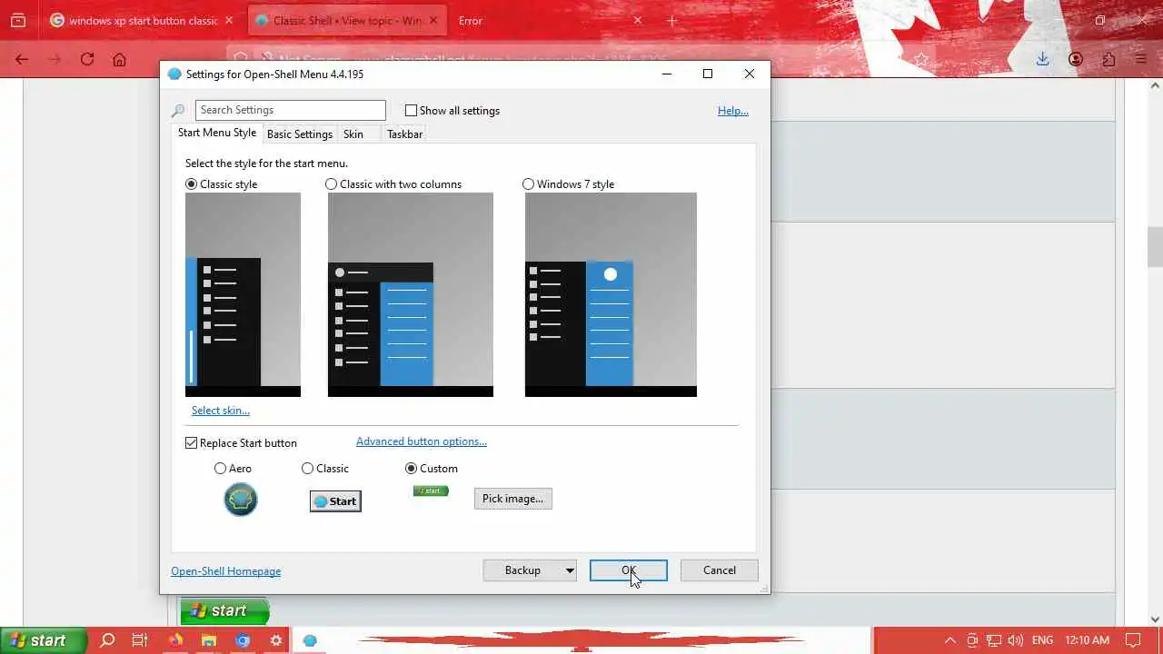Click the Search Settings input field
Image resolution: width=1163 pixels, height=654 pixels.
(291, 110)
